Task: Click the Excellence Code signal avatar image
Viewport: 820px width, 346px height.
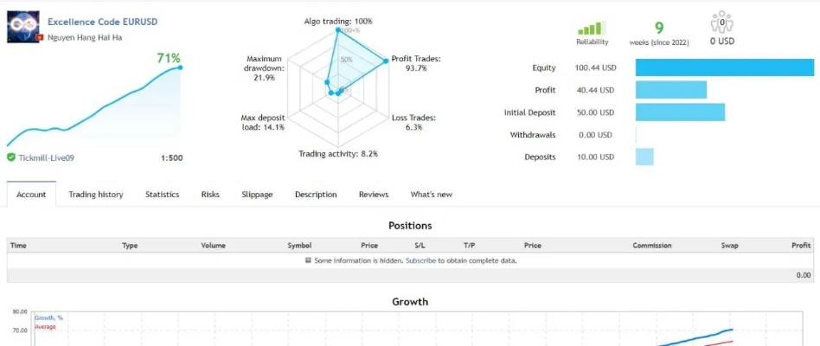Action: pyautogui.click(x=22, y=27)
